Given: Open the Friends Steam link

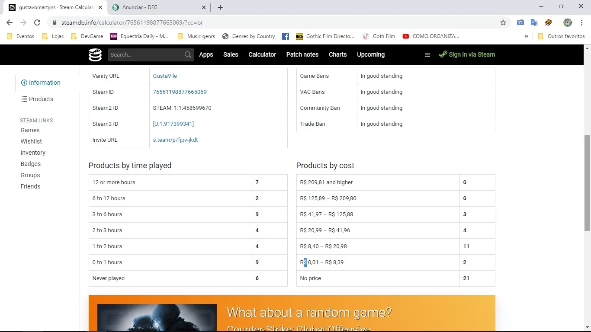Looking at the screenshot, I should coord(30,186).
